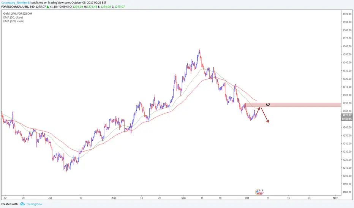
Task: Click the 'October 05, 2017 00:26 EST' publish date
Action: point(89,3)
